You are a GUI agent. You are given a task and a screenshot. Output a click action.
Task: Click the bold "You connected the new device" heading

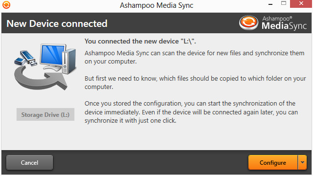(x=140, y=41)
